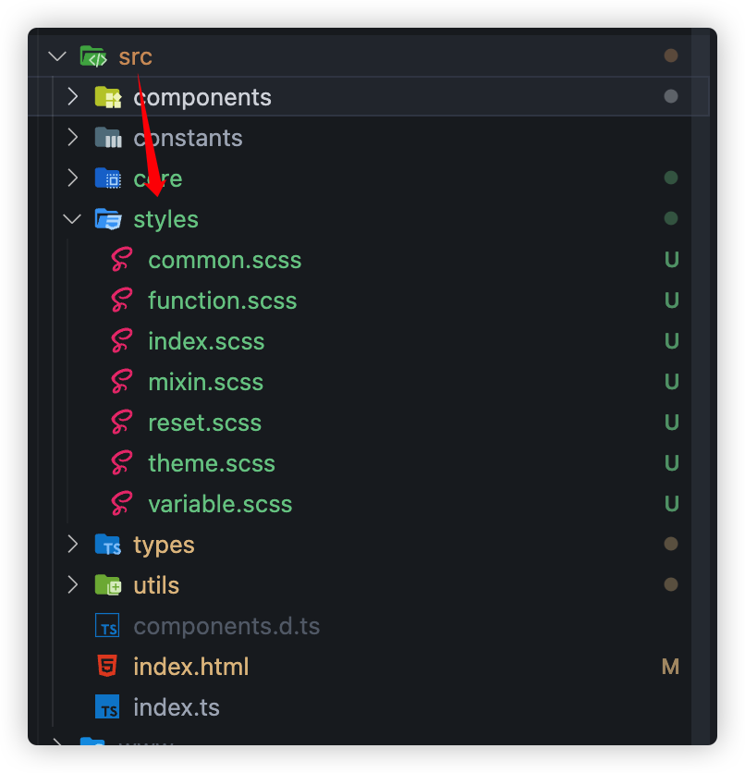The width and height of the screenshot is (745, 773).
Task: Expand the components folder chevron
Action: point(72,96)
